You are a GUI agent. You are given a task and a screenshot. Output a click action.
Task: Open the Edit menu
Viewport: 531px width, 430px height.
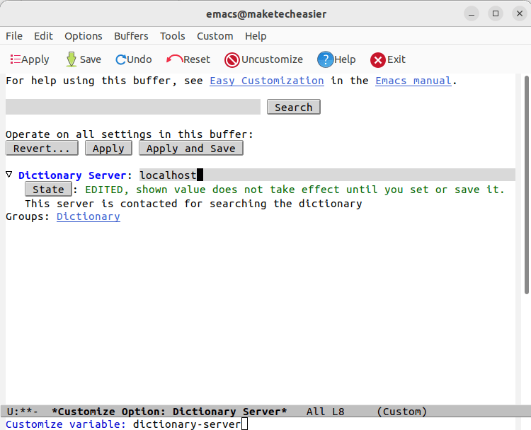43,36
